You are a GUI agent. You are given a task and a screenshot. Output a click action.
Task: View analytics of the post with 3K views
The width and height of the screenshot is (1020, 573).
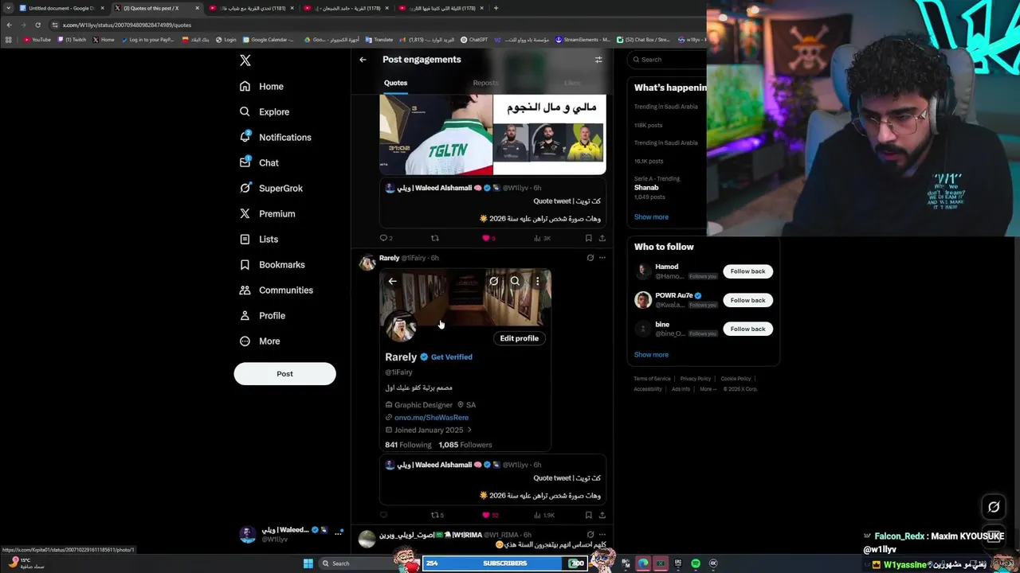[x=542, y=238]
